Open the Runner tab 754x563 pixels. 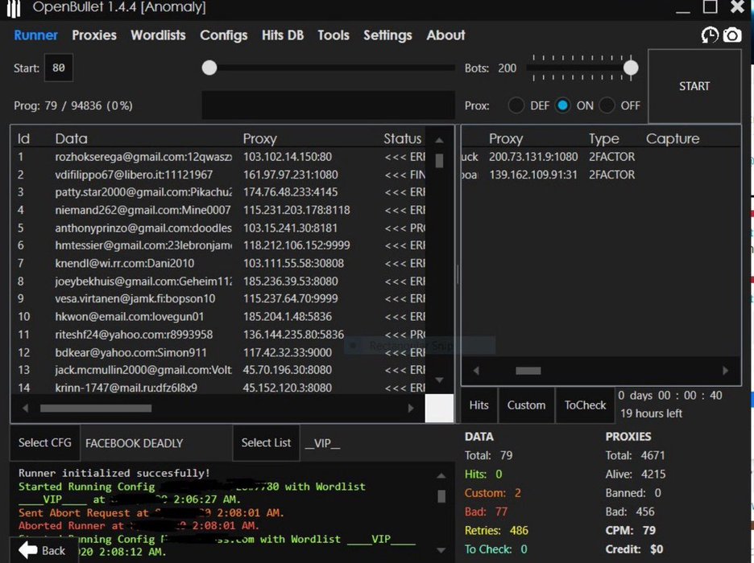pos(35,35)
